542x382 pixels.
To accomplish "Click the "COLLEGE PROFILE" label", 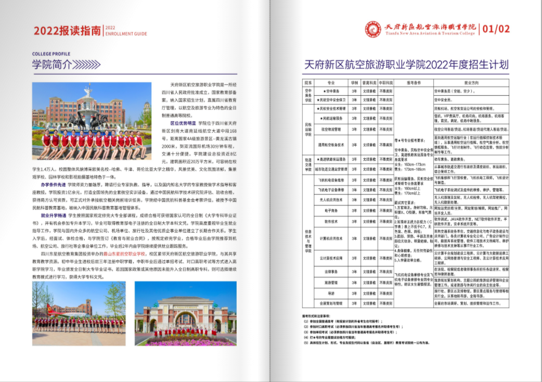I will pyautogui.click(x=51, y=54).
